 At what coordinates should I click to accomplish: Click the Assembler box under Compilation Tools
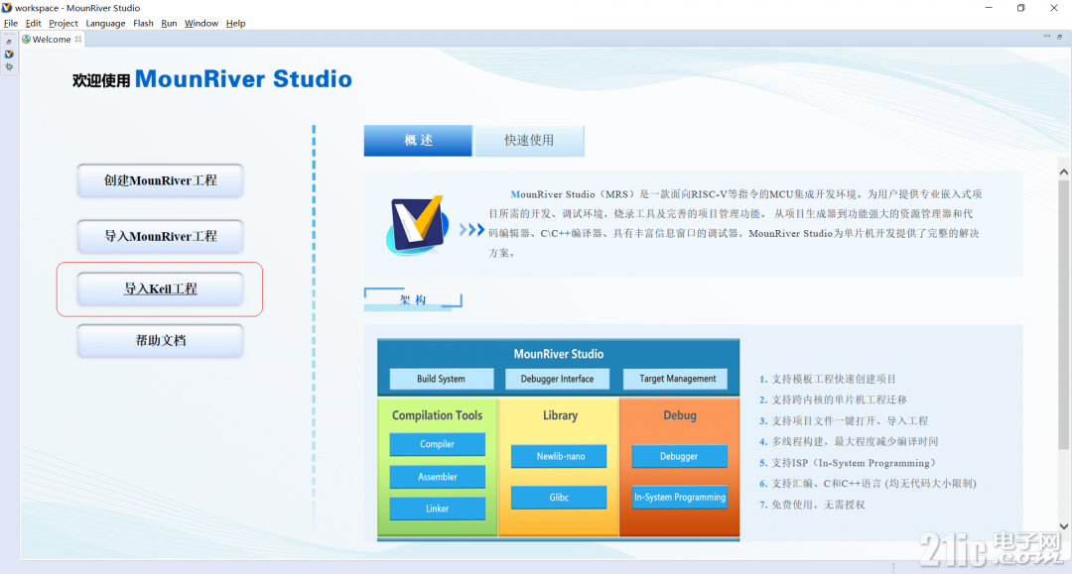[x=437, y=477]
